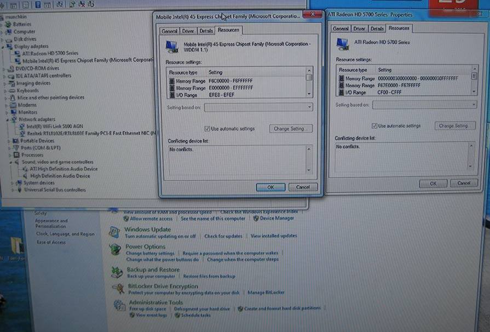Select the DVD/CD-ROM drives icon

click(10, 68)
